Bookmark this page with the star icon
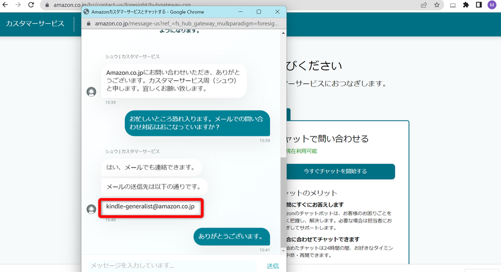Image resolution: width=501 pixels, height=272 pixels. click(437, 5)
